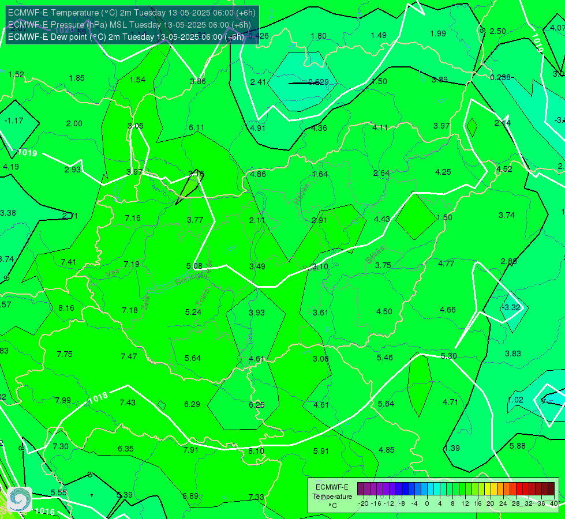The height and width of the screenshot is (519, 565).
Task: Click the dew point value 4.71
Action: [450, 402]
